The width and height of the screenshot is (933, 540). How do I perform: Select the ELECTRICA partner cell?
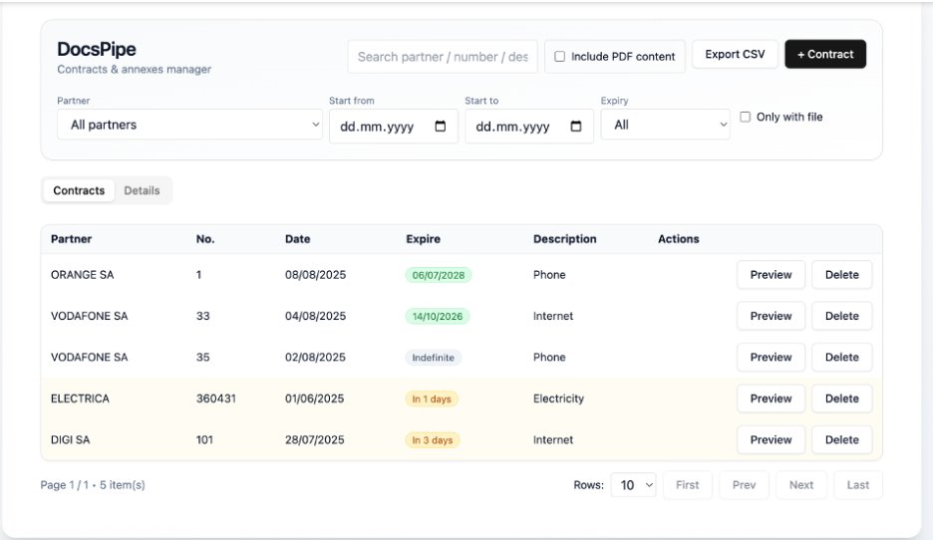click(80, 399)
